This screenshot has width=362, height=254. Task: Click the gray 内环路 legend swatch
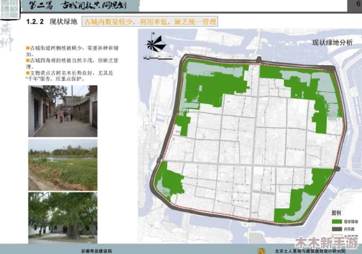coord(337,229)
